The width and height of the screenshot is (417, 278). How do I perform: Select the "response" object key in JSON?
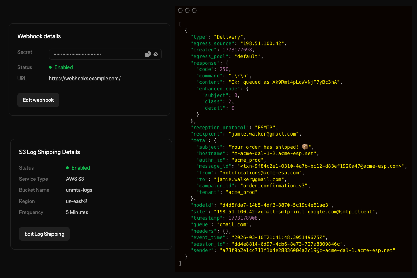205,63
